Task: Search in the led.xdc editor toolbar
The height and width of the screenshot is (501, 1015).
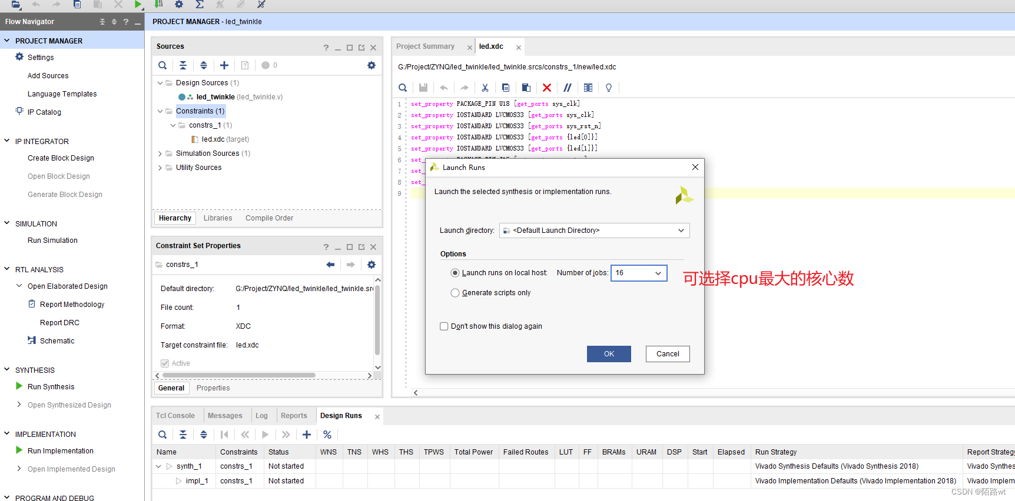Action: coord(403,88)
